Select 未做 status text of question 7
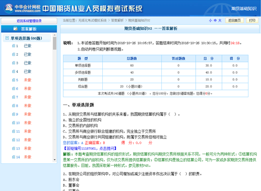This screenshot has width=261, height=191. (28, 97)
